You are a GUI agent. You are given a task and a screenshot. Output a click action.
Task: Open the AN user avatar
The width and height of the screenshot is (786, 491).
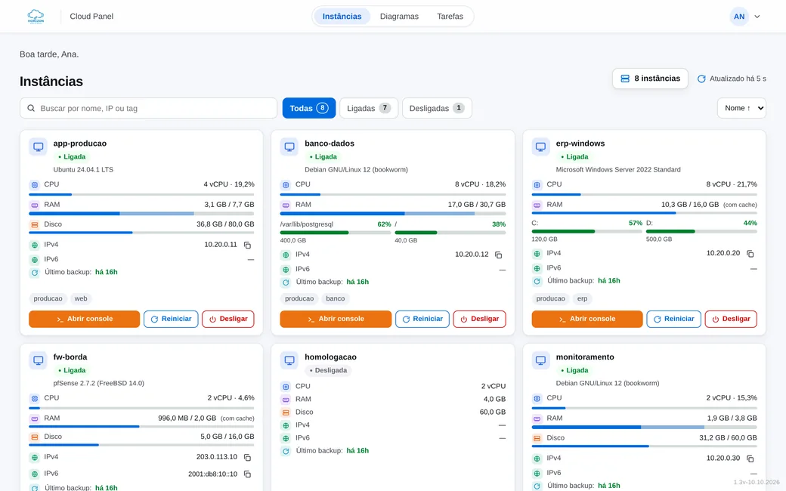point(739,17)
